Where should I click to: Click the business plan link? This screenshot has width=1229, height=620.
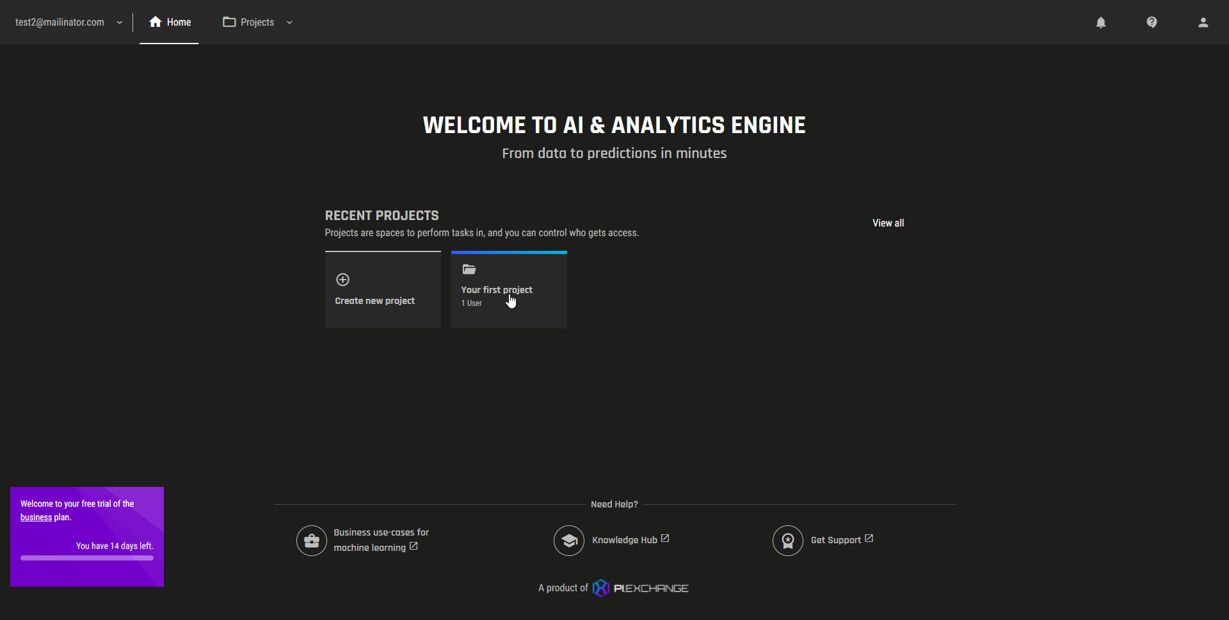pos(36,518)
